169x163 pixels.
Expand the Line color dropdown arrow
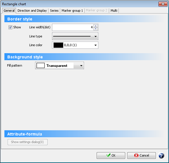96,45
